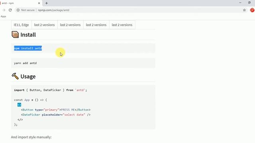Open the site information icon beside Not secure

[x=18, y=10]
